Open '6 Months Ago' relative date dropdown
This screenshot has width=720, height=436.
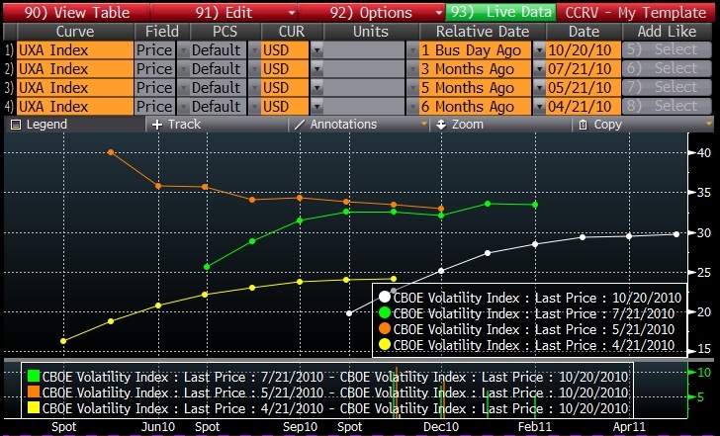(x=538, y=106)
